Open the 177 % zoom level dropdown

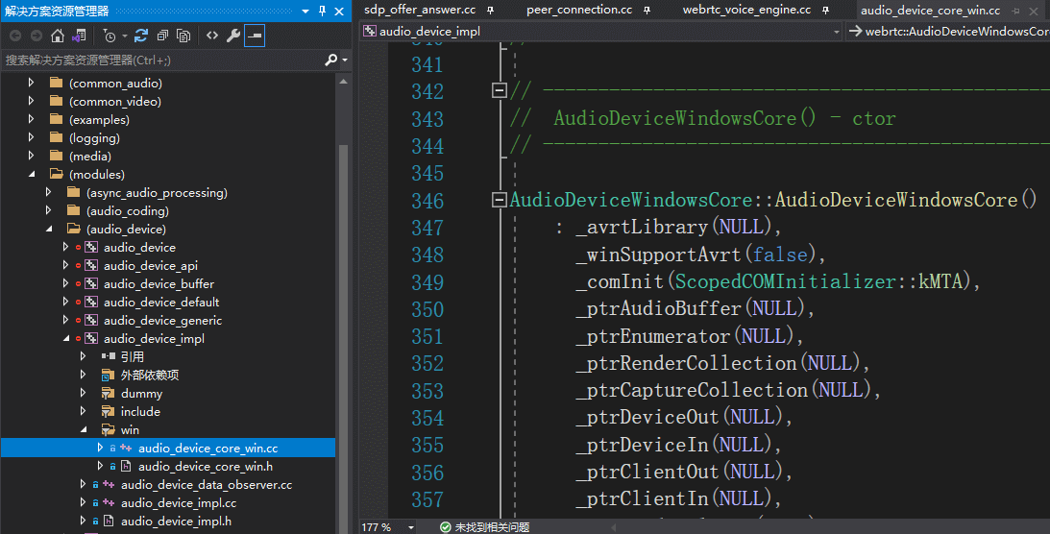(411, 527)
